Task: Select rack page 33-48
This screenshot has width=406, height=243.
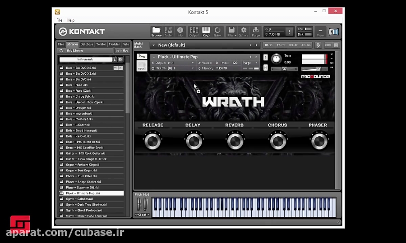Action: click(x=293, y=45)
